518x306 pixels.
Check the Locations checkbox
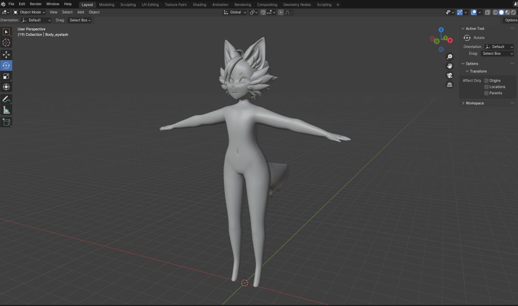[486, 87]
